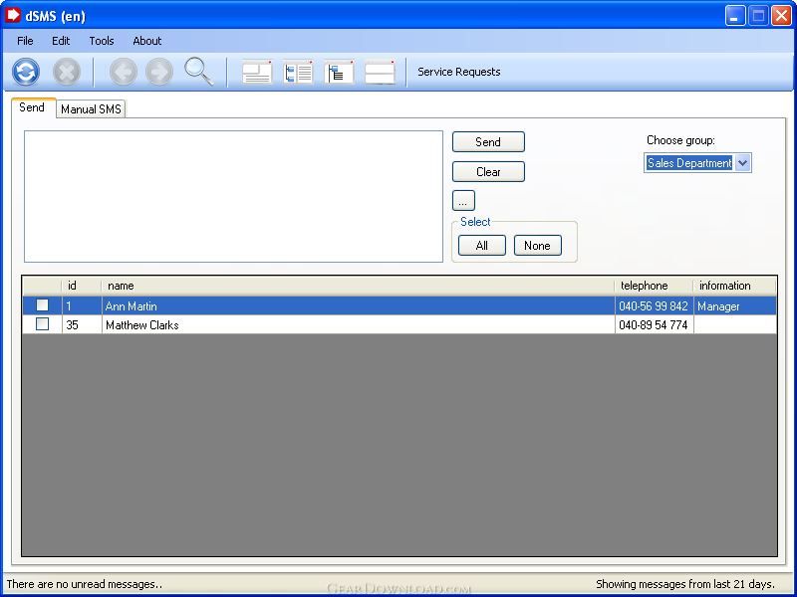Click phone number 040-89 54 774
The image size is (797, 597).
pyautogui.click(x=654, y=325)
